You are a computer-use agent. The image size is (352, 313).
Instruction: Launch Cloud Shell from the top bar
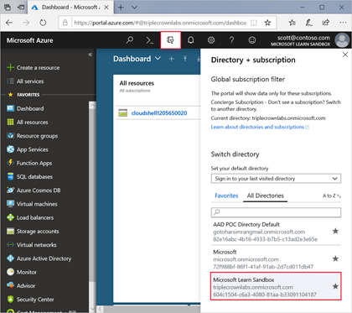150,40
